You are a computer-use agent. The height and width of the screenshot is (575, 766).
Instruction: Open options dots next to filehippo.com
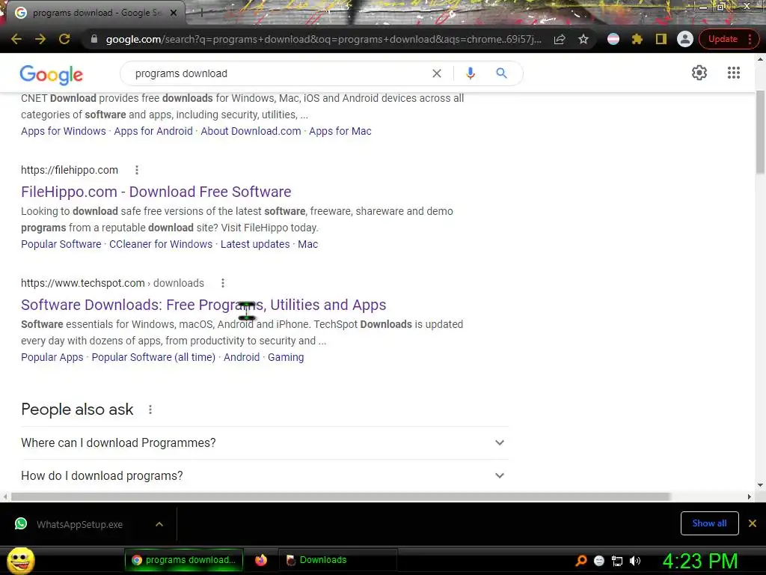137,170
